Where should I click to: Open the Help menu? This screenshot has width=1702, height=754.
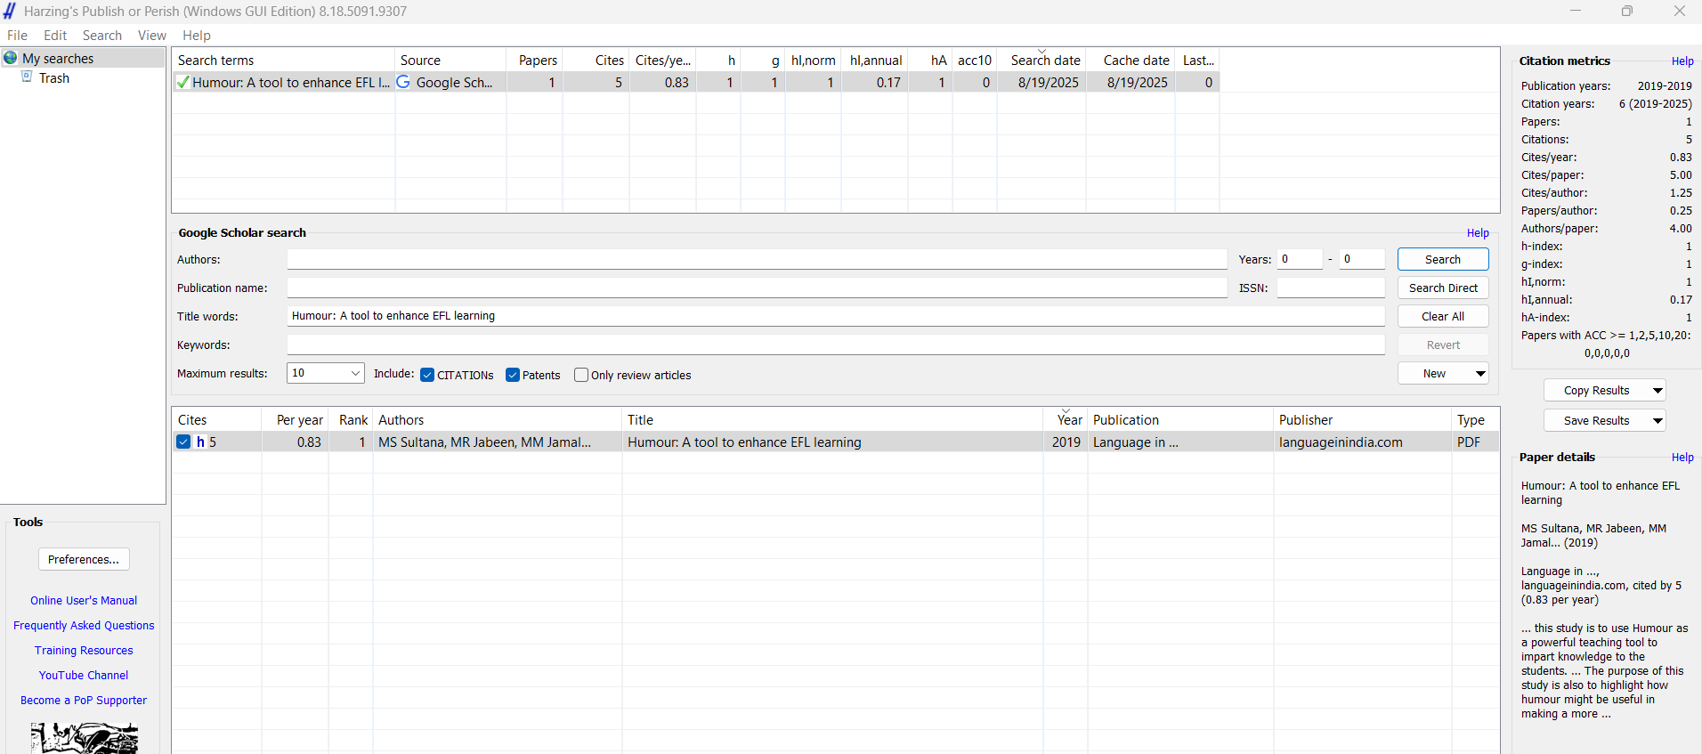point(197,36)
